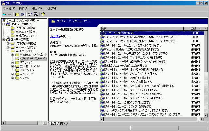Screen dimensions: 209x131
Task: Toggle the Show/Hide Console Tree icon
Action: tap(23, 14)
